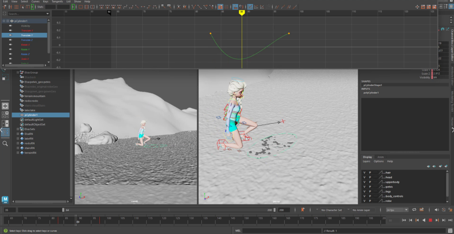Select the Region Keys tool

[22, 7]
